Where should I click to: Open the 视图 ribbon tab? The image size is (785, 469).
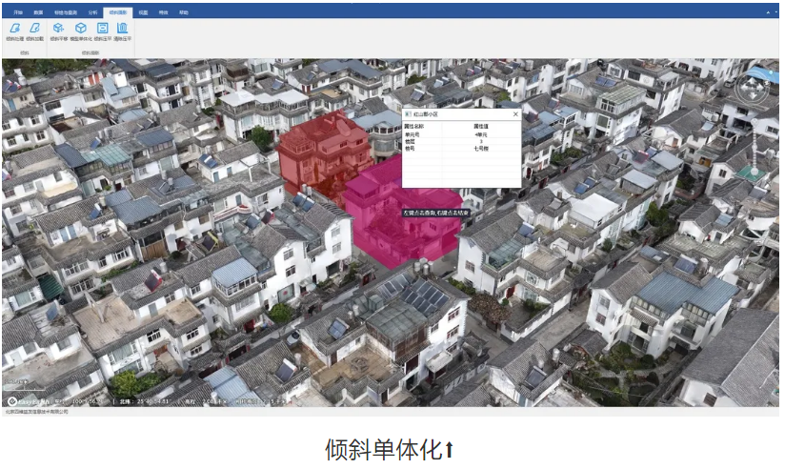[x=143, y=11]
